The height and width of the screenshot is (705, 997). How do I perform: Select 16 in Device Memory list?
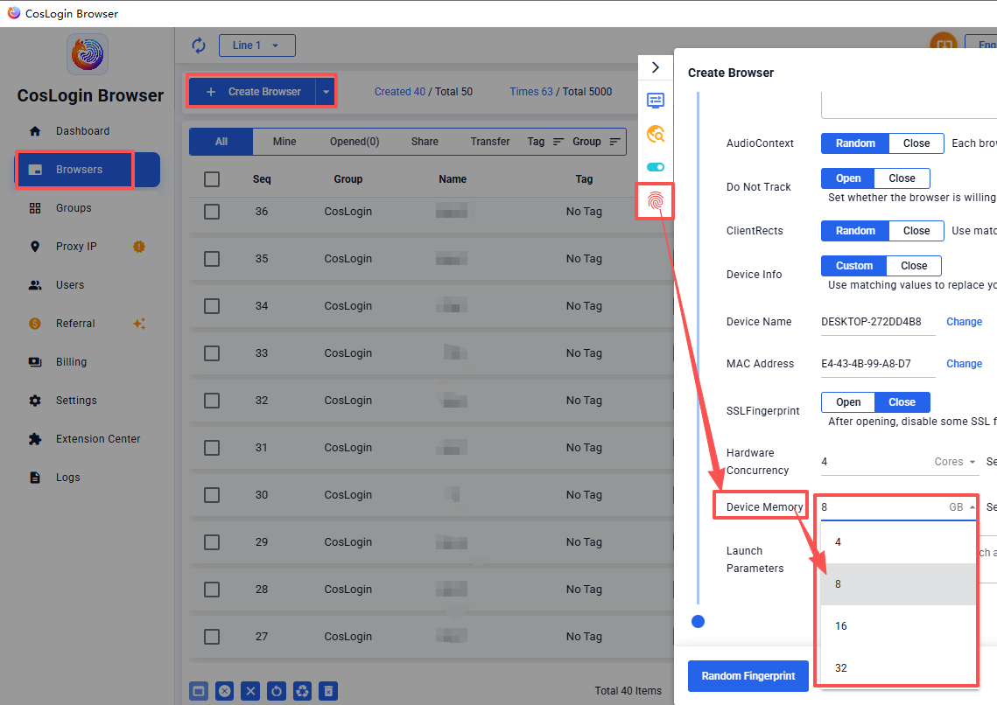coord(898,625)
